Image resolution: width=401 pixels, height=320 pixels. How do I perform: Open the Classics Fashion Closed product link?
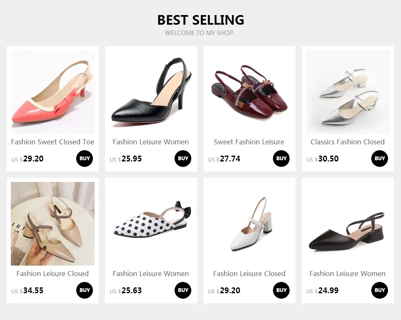[347, 142]
